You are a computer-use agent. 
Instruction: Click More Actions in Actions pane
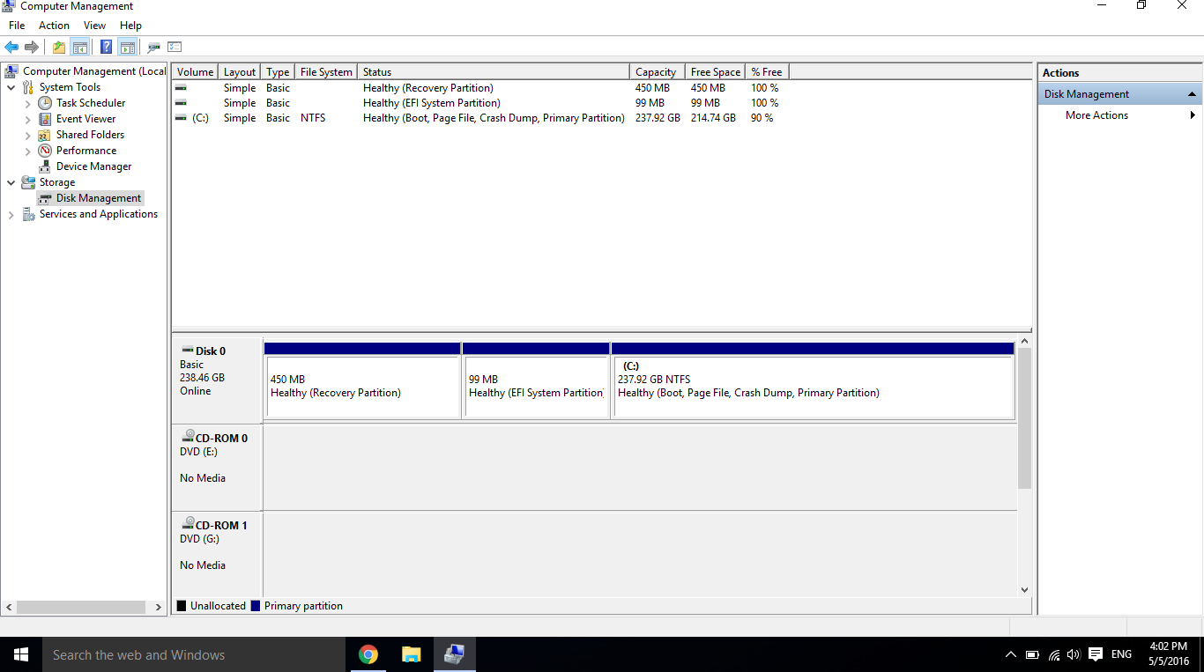(1096, 115)
